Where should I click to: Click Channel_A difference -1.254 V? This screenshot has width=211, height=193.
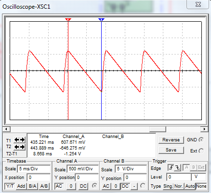(x=72, y=154)
